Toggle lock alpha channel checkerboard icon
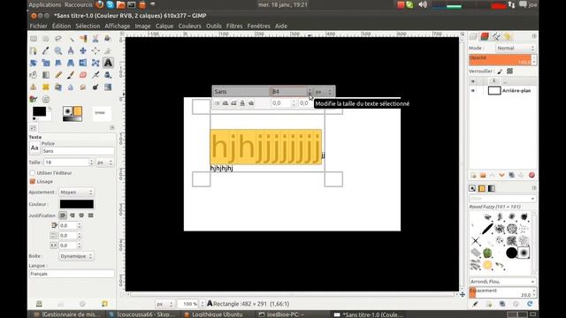The width and height of the screenshot is (566, 318). pos(509,72)
